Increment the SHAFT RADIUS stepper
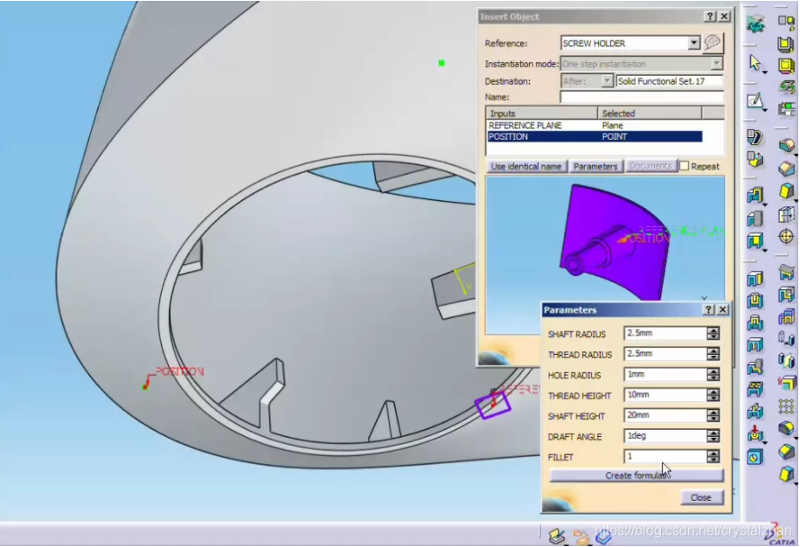Viewport: 800px width, 547px height. click(713, 330)
